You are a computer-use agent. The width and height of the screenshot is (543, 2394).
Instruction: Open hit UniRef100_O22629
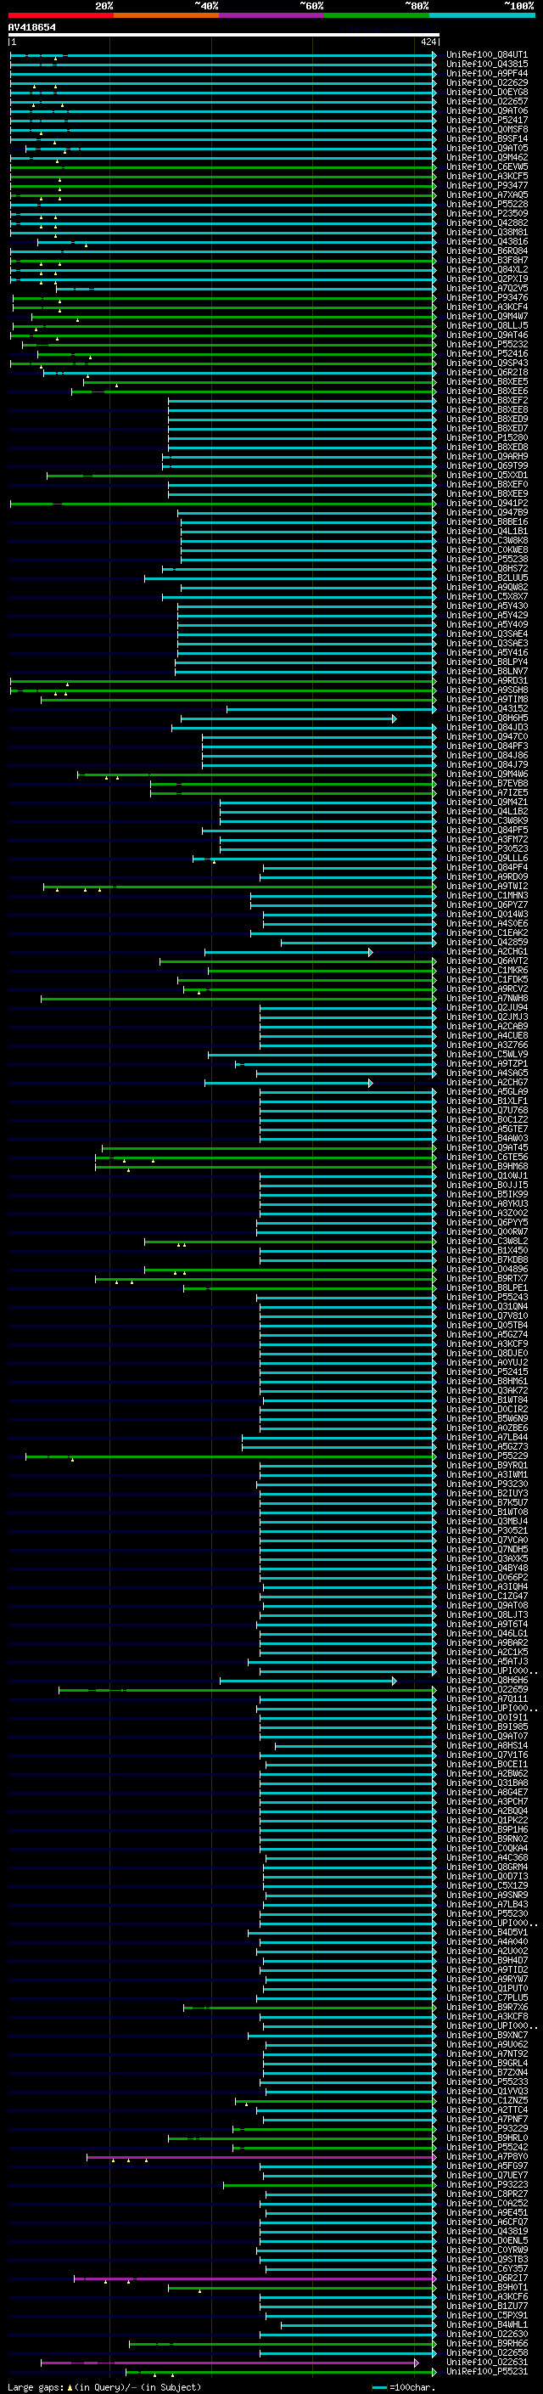(x=486, y=82)
